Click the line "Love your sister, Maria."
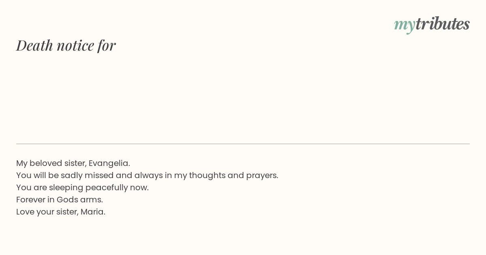Image resolution: width=486 pixels, height=255 pixels. point(61,212)
